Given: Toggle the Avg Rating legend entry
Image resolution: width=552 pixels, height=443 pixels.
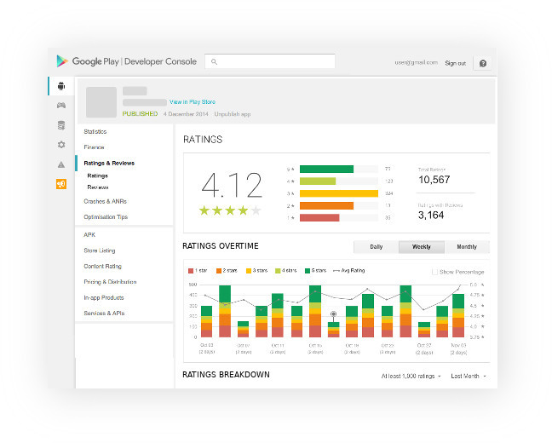Looking at the screenshot, I should click(349, 270).
